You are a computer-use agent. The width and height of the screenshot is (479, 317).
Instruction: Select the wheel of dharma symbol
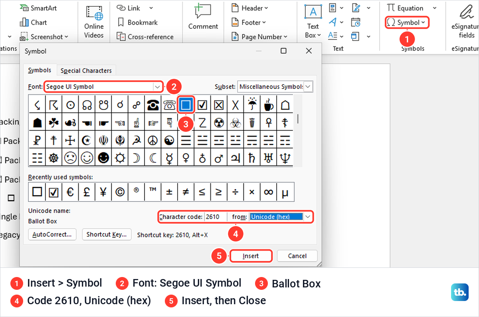[x=54, y=158]
